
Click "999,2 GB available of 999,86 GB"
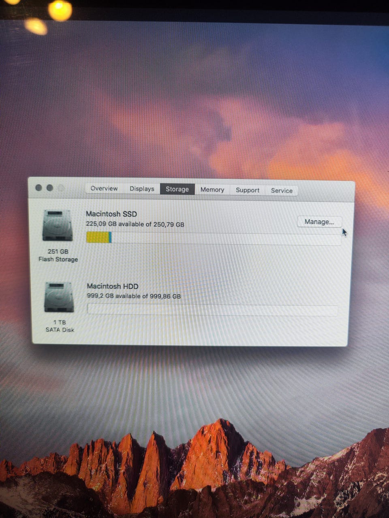[x=134, y=296]
